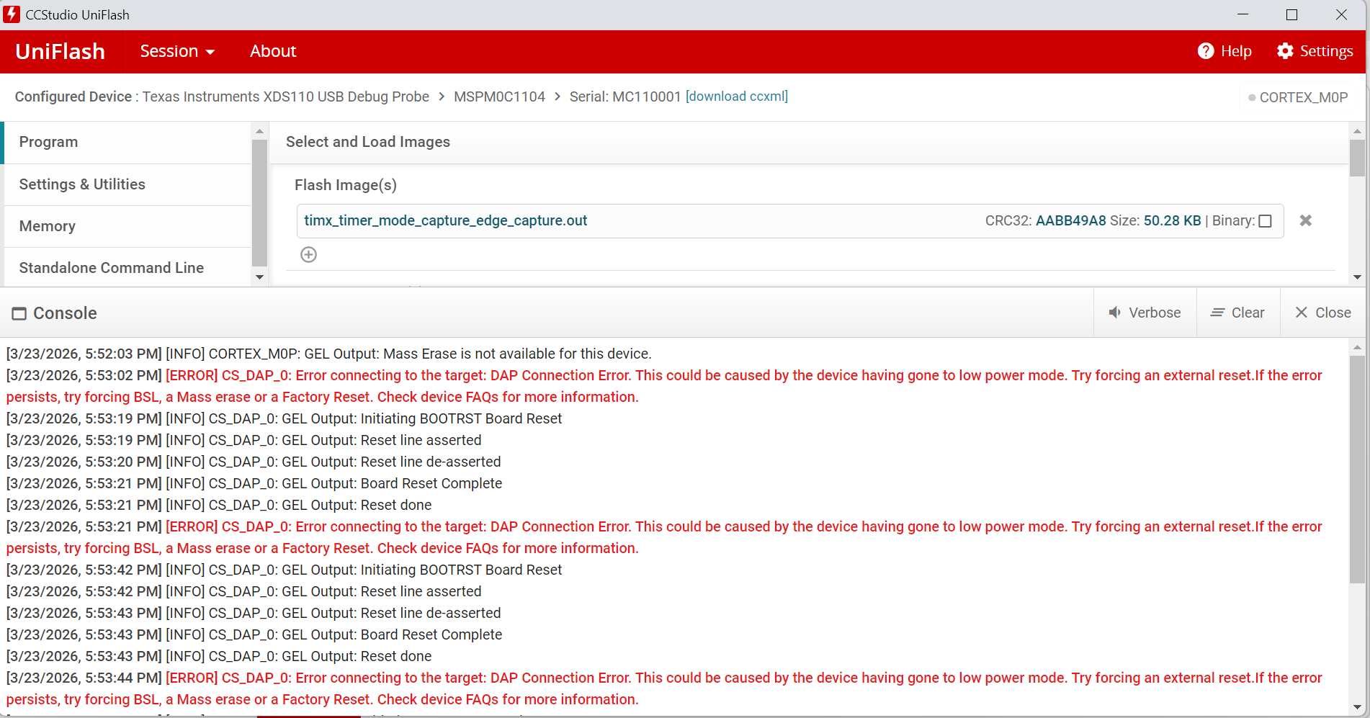1370x718 pixels.
Task: Click the download ccxml link
Action: [x=737, y=97]
